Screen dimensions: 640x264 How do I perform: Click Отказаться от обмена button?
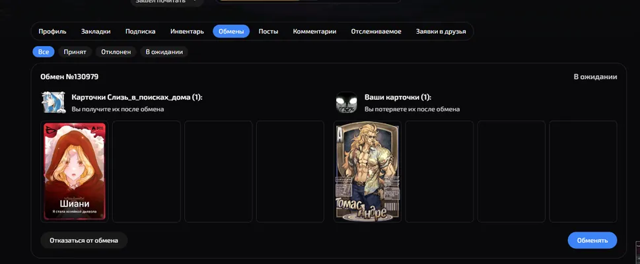pos(84,240)
